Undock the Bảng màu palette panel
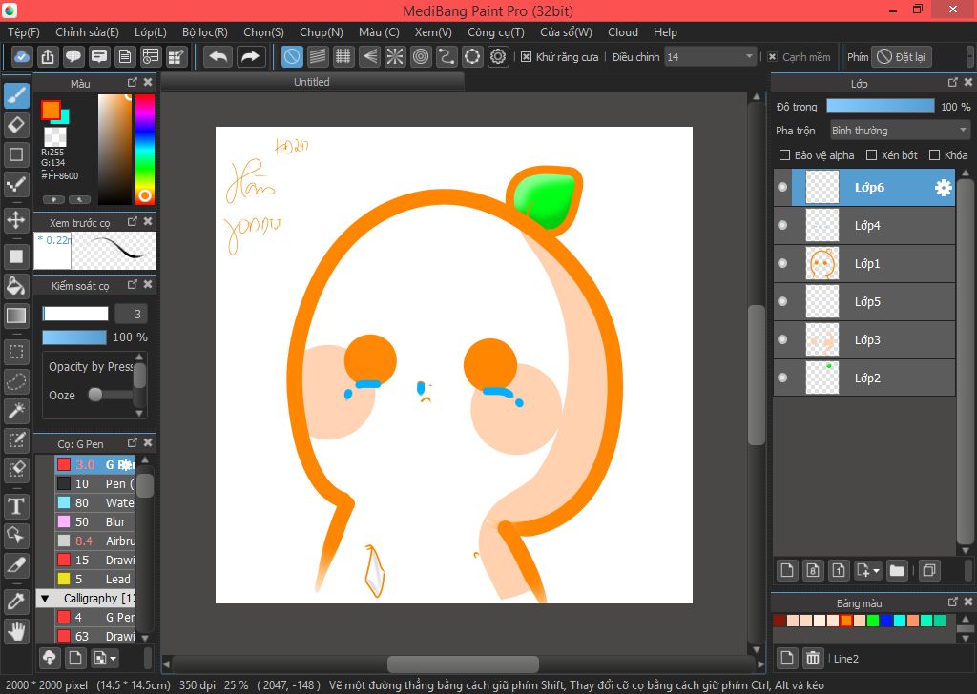 pyautogui.click(x=953, y=602)
